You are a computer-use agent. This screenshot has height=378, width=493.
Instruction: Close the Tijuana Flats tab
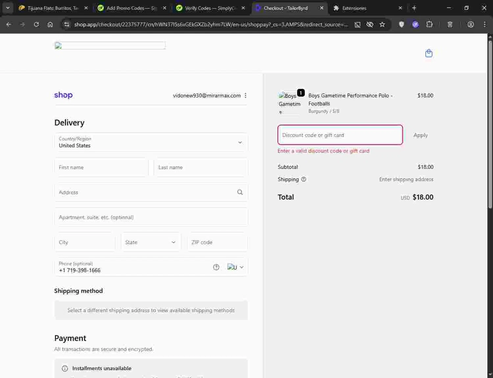(86, 8)
